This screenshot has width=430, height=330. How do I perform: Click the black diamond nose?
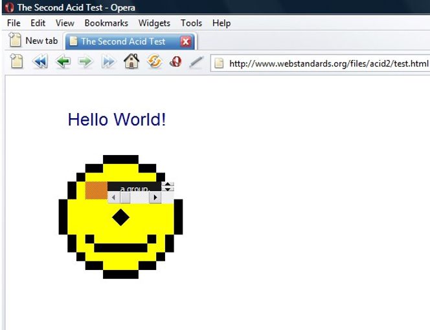[120, 218]
